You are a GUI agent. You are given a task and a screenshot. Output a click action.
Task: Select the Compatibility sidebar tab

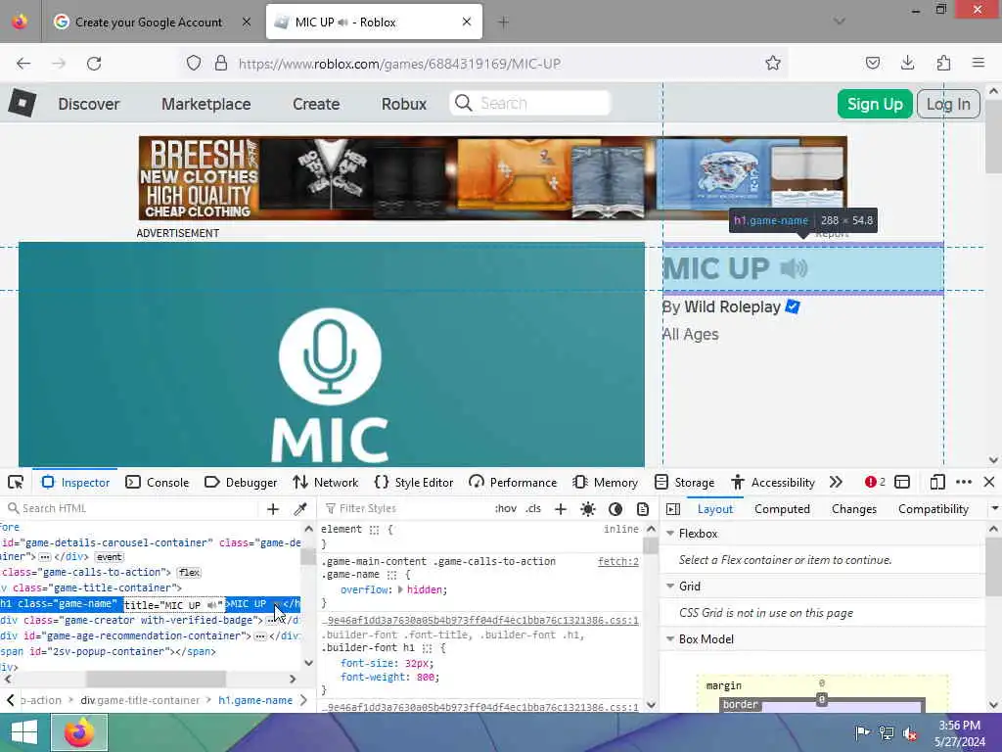(x=933, y=509)
